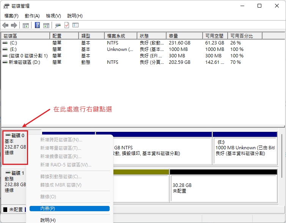Open the blue Help question-mark icon
Screen dimensions: 286x223
pos(37,25)
